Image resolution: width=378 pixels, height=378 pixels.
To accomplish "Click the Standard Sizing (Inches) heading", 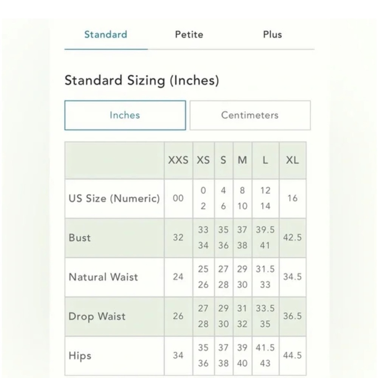I will tap(142, 81).
